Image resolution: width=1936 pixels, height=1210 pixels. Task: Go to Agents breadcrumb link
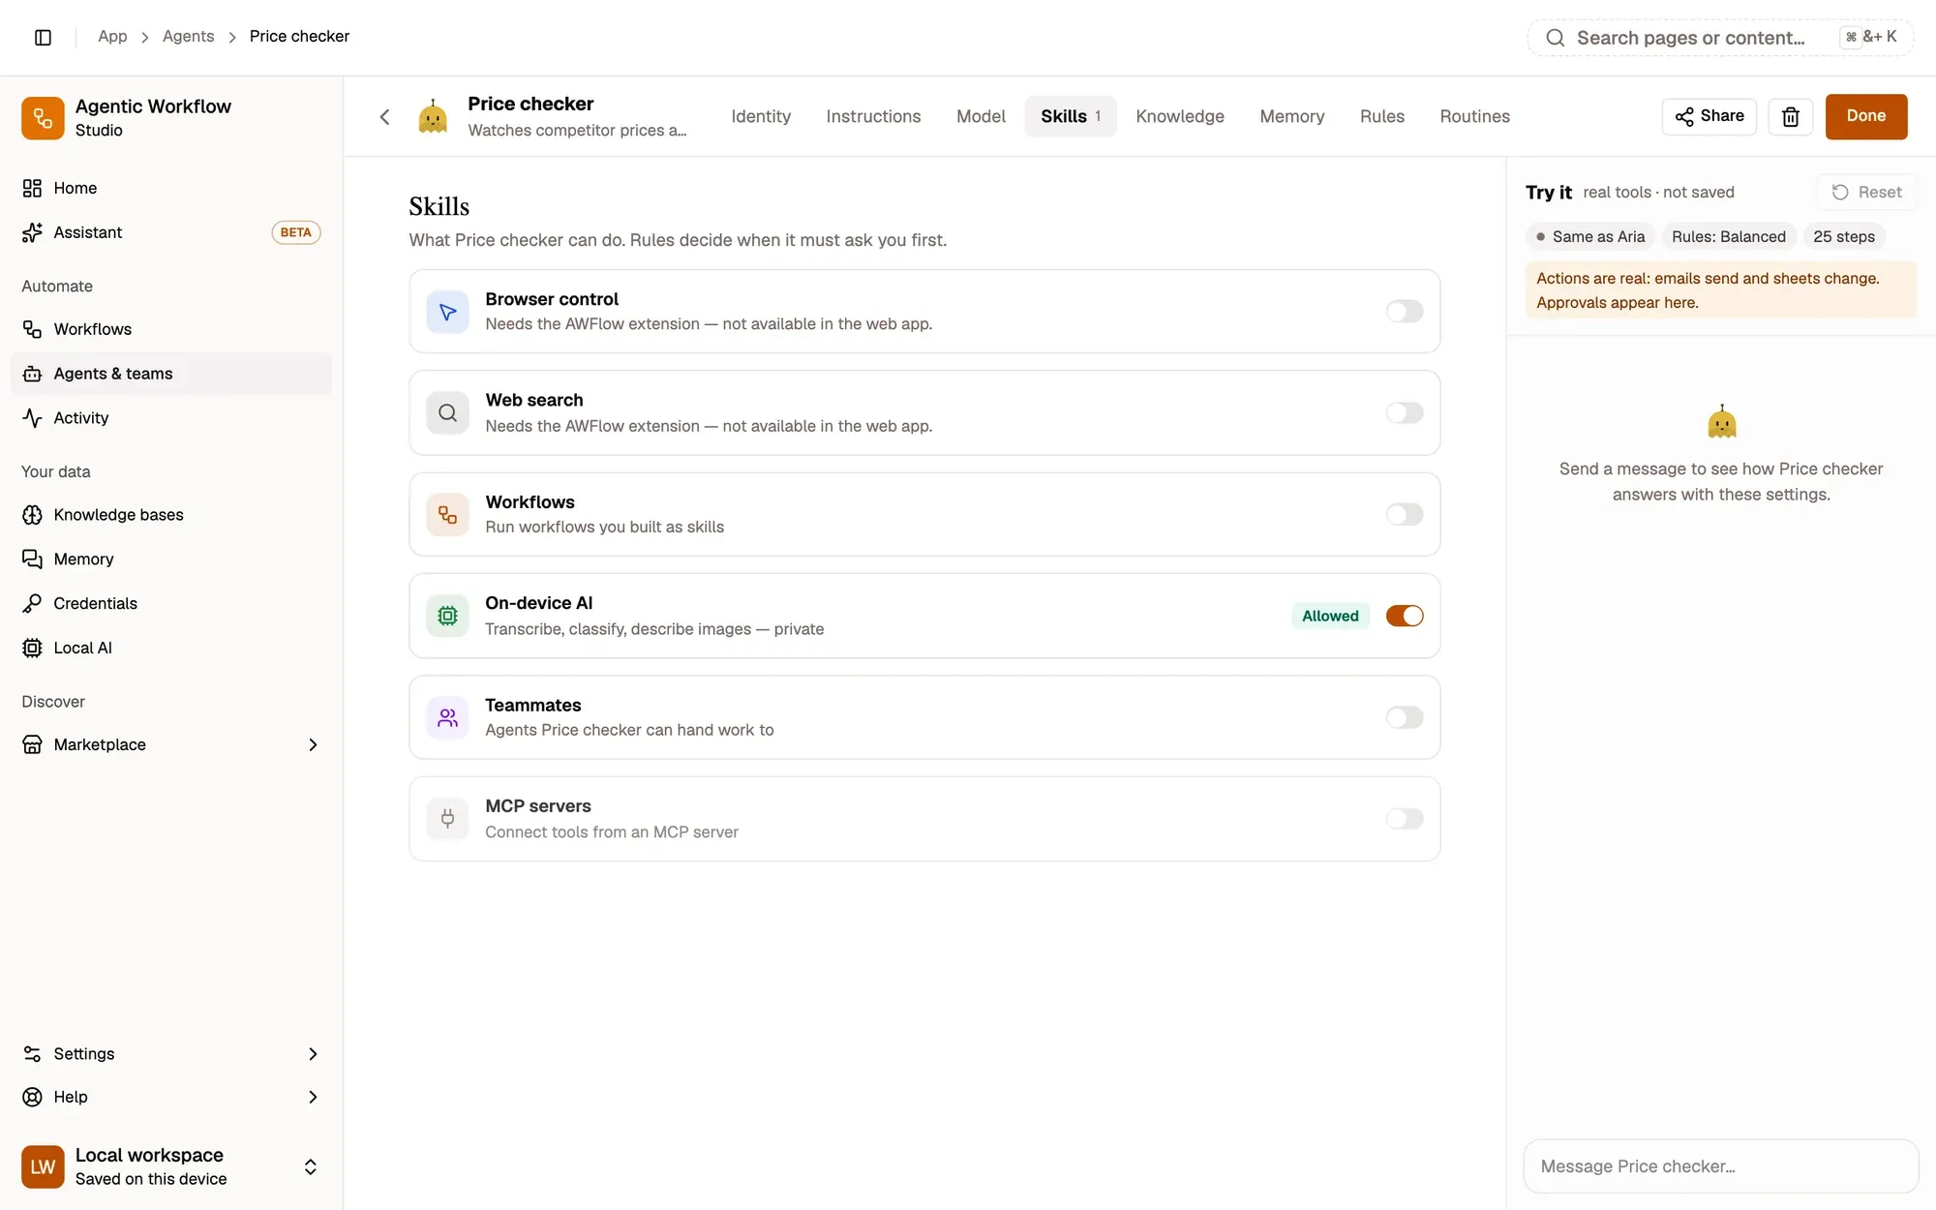click(188, 37)
